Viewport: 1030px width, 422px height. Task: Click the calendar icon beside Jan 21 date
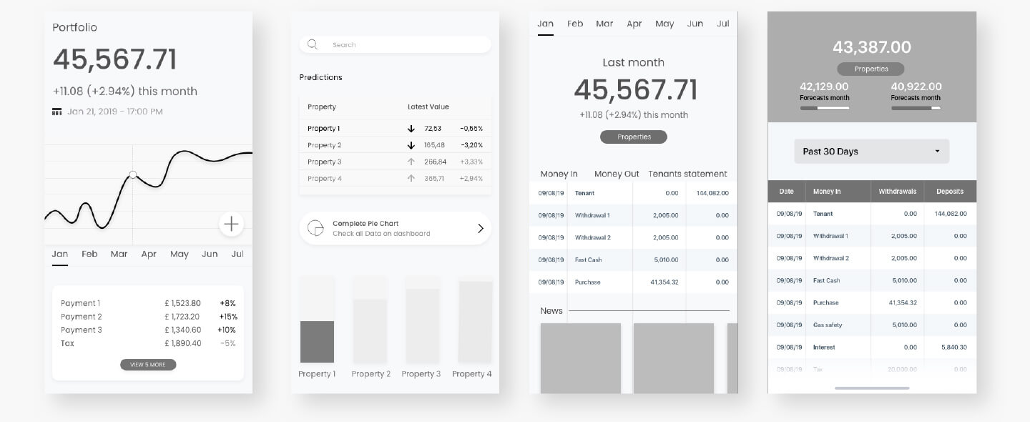pos(57,112)
